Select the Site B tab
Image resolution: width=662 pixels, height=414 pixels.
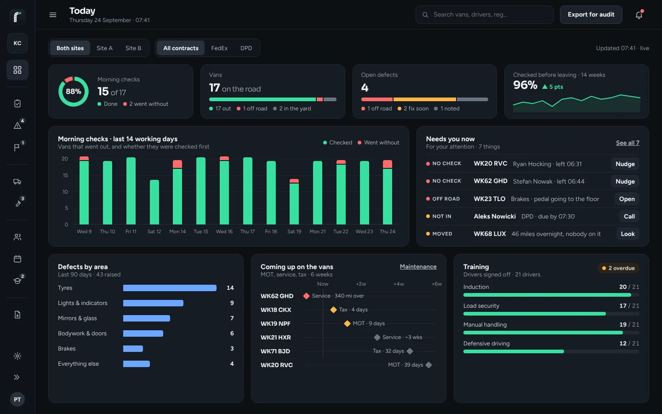(x=133, y=48)
